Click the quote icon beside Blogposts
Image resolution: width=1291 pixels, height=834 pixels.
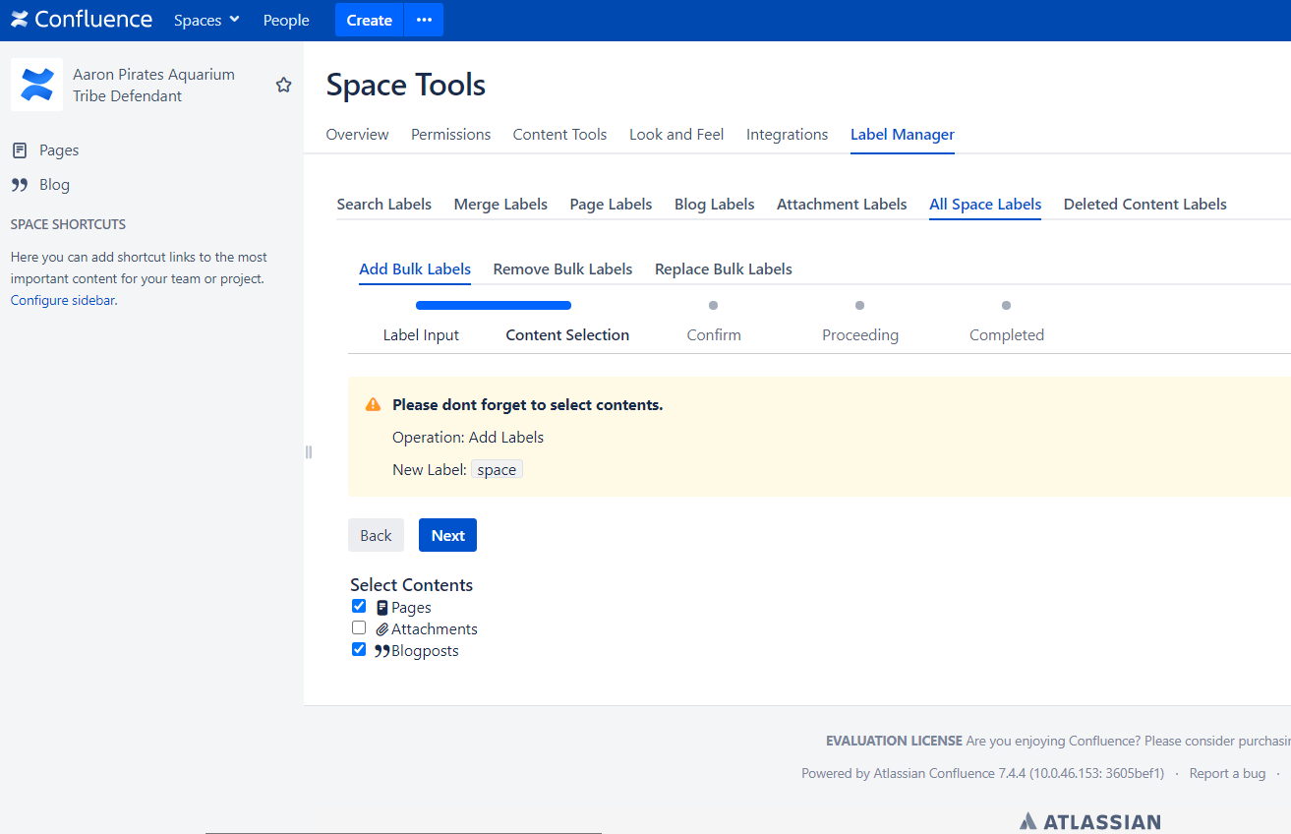[382, 651]
